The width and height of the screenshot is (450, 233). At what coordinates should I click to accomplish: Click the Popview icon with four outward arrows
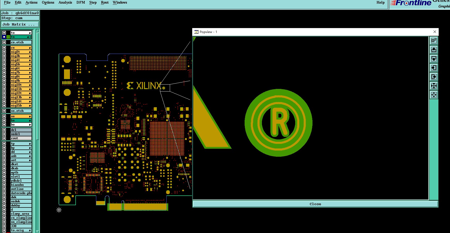tap(434, 95)
